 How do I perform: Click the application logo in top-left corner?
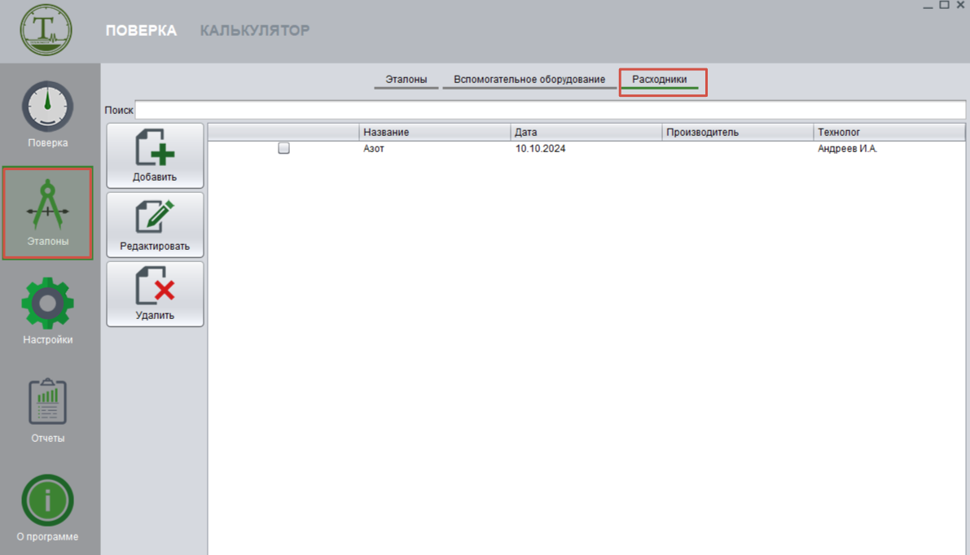coord(46,31)
